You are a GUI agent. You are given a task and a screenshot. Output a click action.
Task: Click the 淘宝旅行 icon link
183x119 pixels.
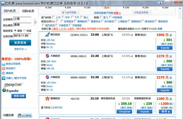click(3, 68)
